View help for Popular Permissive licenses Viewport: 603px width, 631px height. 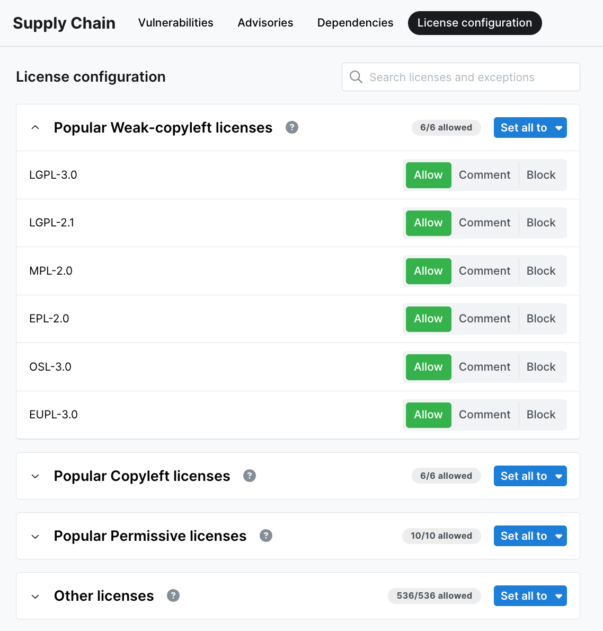pyautogui.click(x=265, y=536)
